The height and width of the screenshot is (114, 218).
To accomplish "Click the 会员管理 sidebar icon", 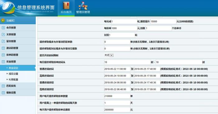I will coord(3,28).
